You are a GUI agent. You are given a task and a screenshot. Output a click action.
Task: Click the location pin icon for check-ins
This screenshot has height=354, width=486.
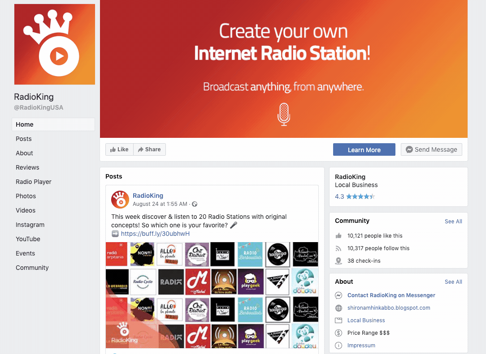[x=338, y=260]
